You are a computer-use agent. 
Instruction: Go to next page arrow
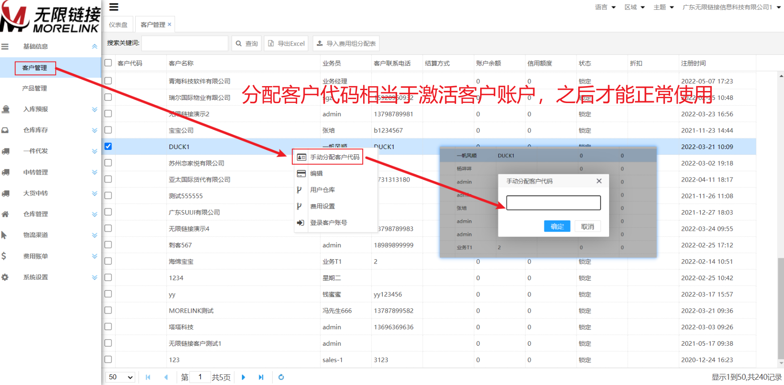point(243,377)
